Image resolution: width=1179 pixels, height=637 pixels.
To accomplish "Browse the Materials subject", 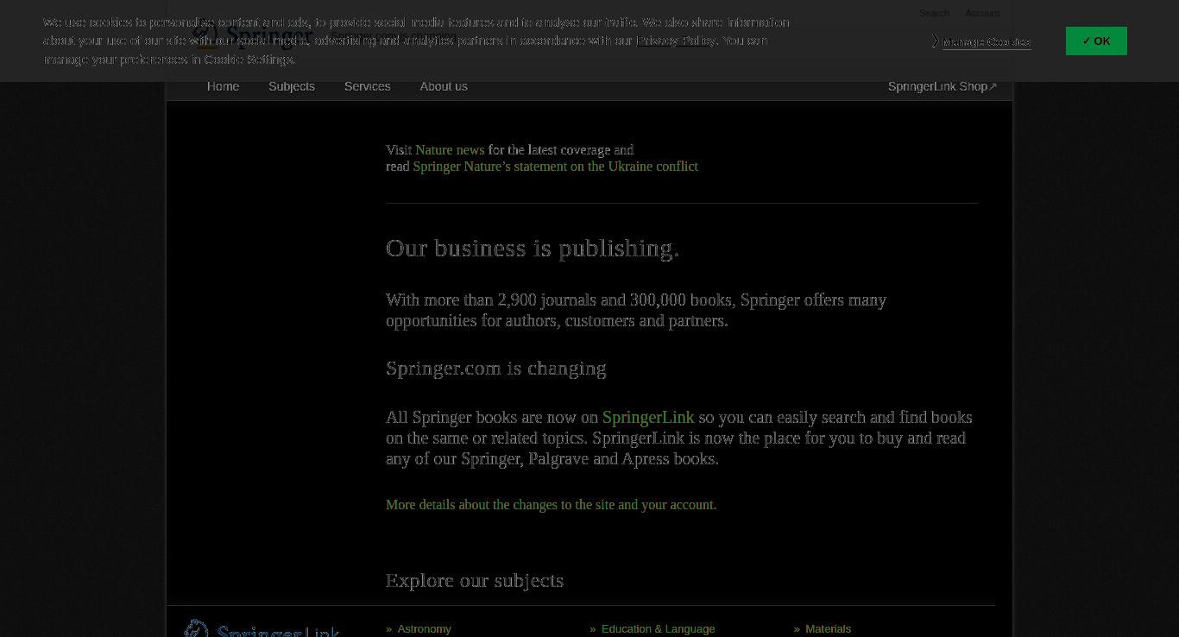I will click(x=828, y=628).
